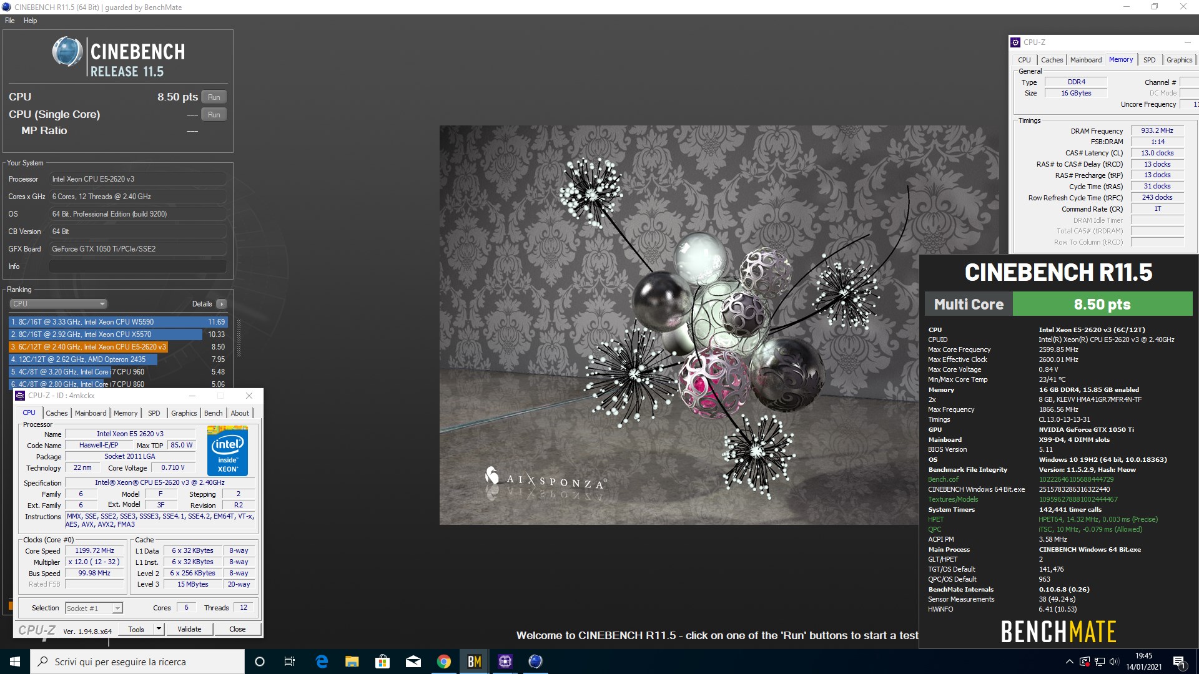The image size is (1199, 674).
Task: Select CPU tab in top-right CPU-Z window
Action: coord(1024,60)
